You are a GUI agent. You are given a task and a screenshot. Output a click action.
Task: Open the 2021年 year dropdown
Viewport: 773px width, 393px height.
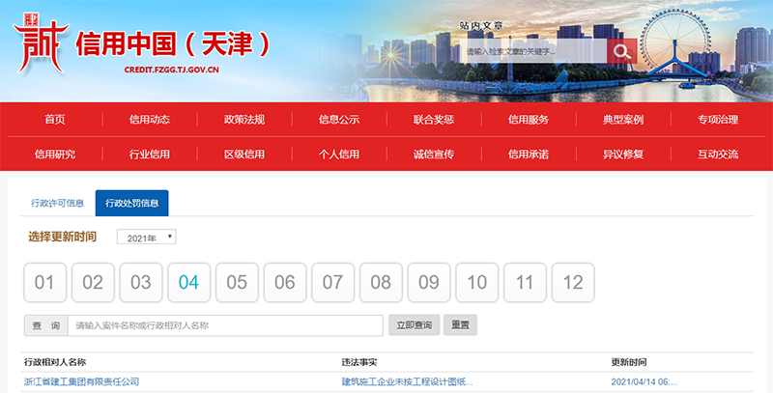point(147,237)
